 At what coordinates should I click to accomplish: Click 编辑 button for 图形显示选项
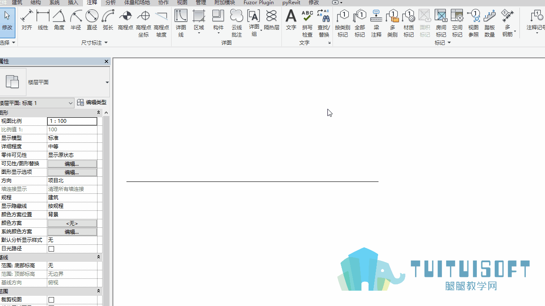pyautogui.click(x=72, y=172)
